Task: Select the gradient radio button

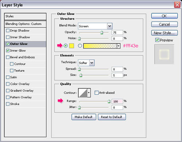Action: click(80, 46)
